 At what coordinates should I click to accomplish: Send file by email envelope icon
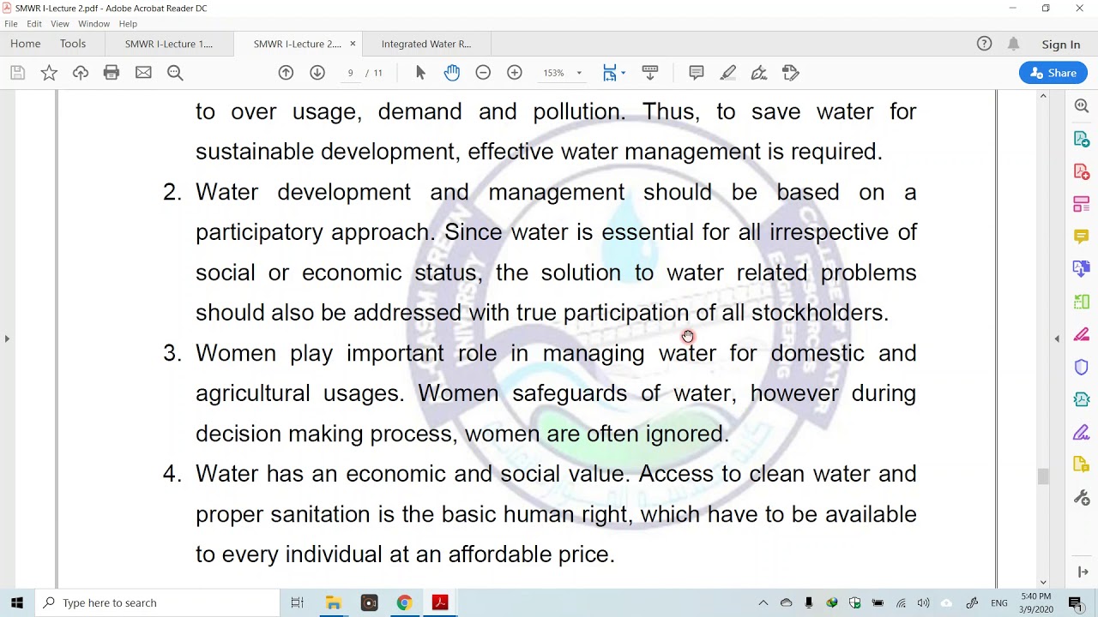click(x=143, y=73)
